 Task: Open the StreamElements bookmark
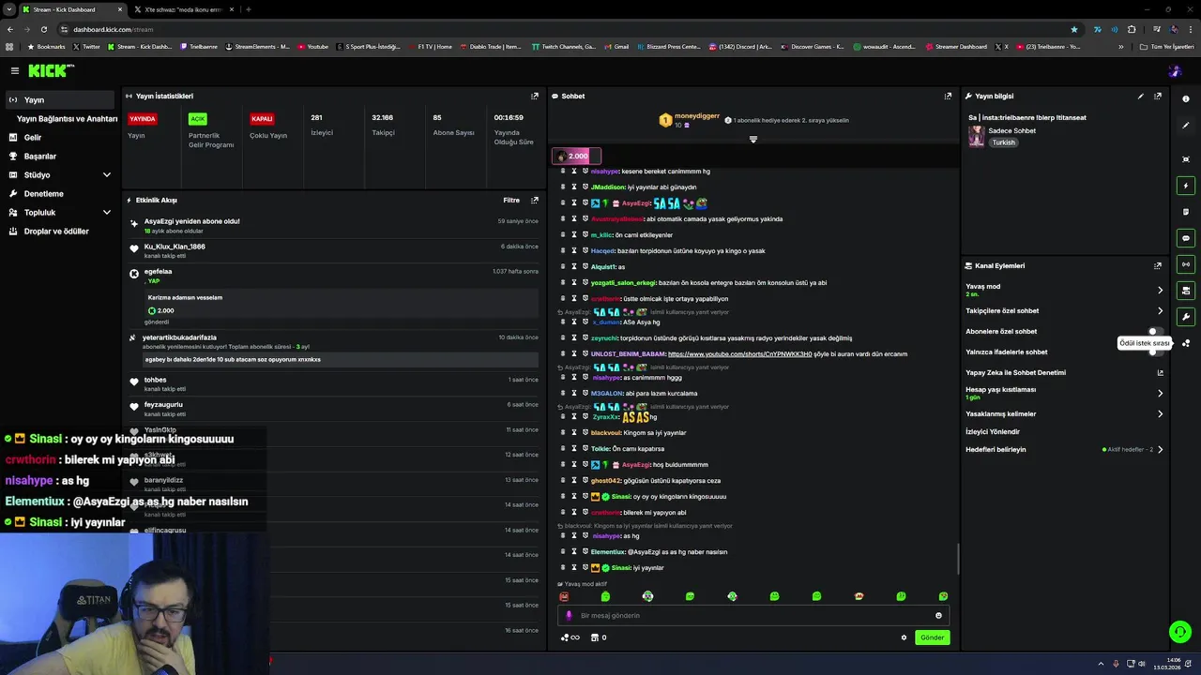pyautogui.click(x=258, y=46)
